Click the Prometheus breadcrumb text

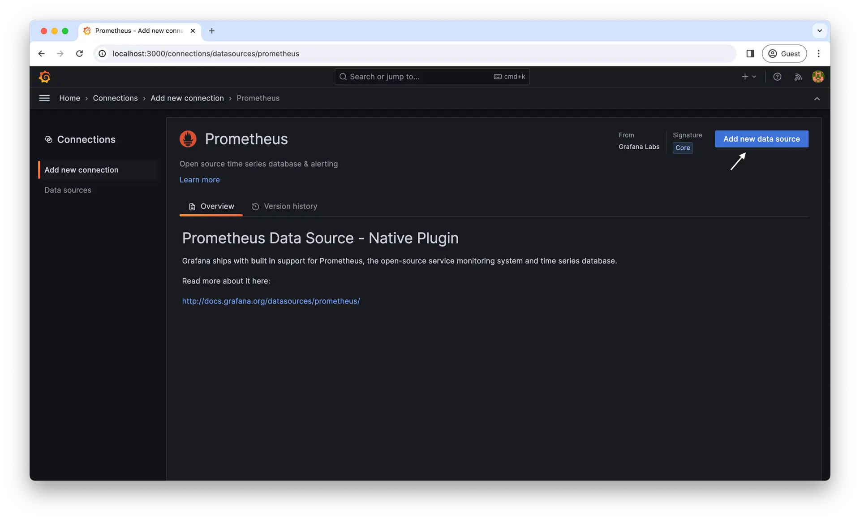coord(258,98)
